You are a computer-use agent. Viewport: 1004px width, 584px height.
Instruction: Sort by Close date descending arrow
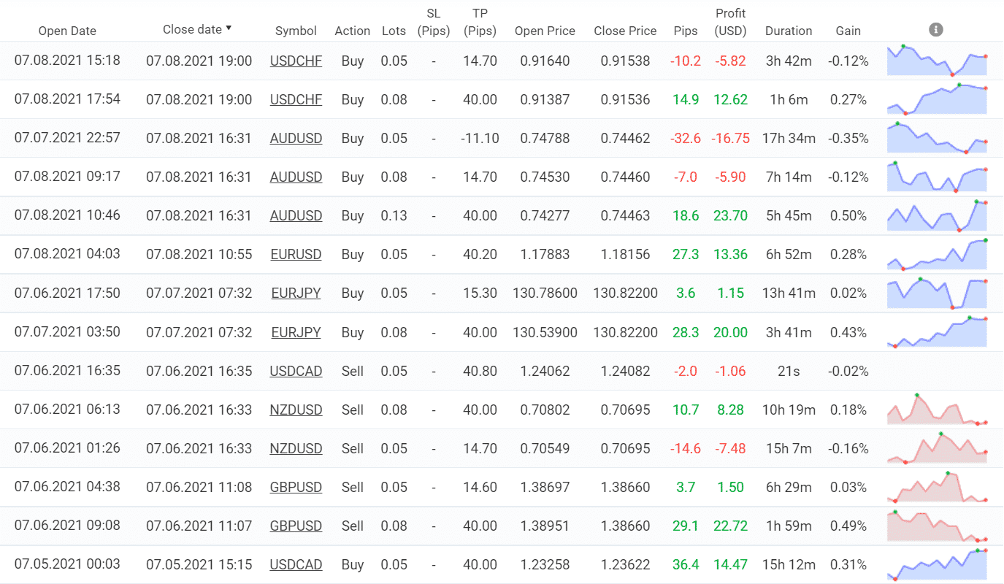coord(229,28)
